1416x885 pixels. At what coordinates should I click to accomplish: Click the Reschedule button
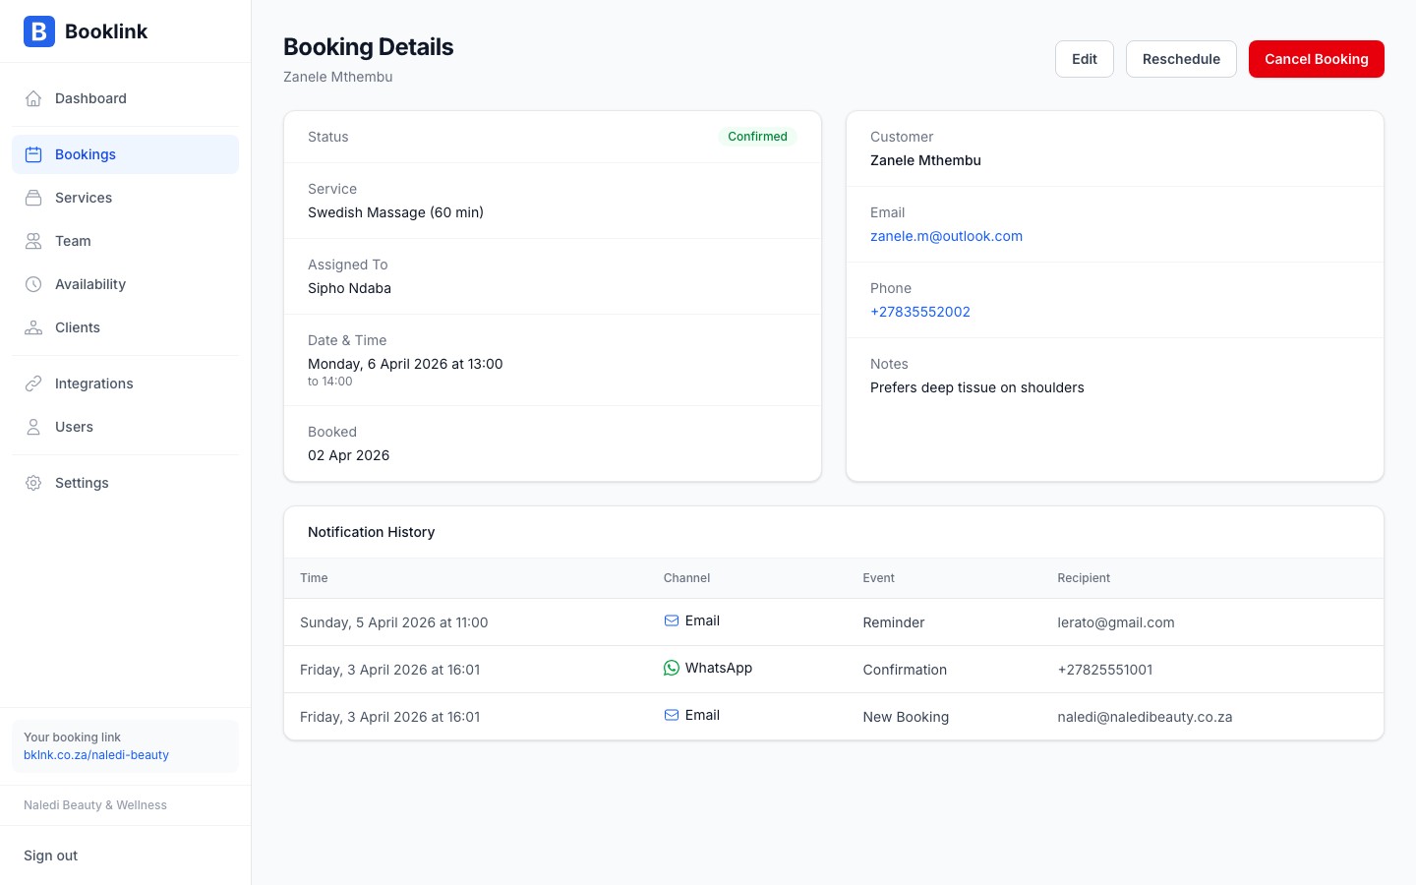pos(1181,59)
